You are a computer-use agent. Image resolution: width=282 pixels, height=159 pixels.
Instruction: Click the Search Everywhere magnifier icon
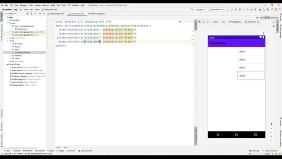click(272, 9)
